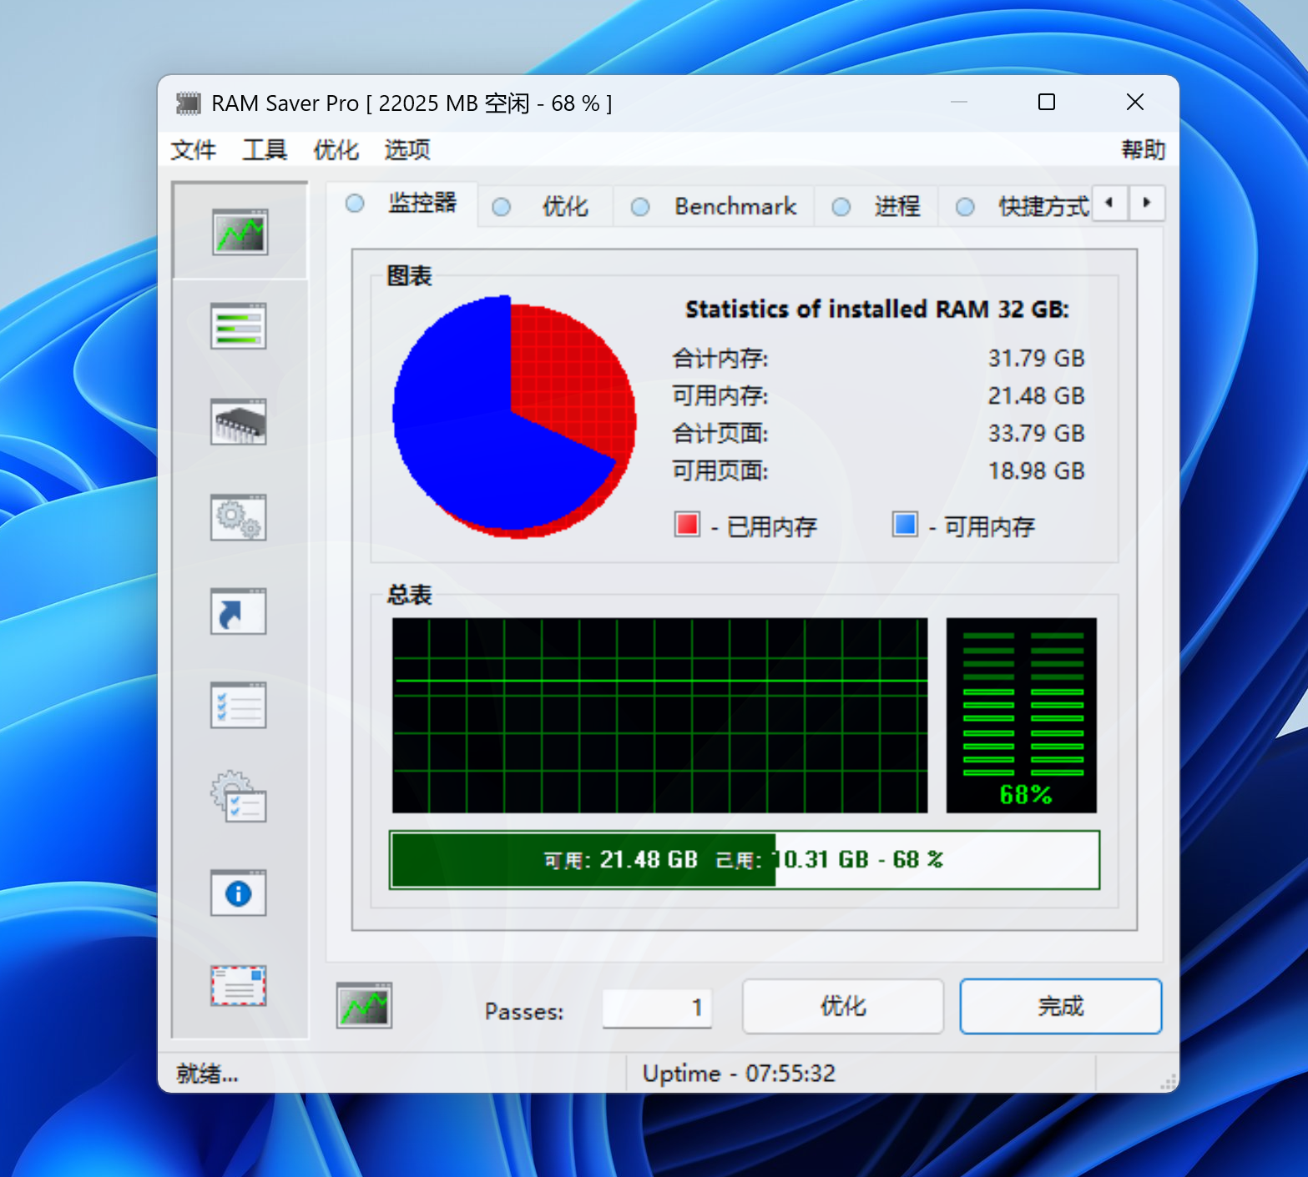Switch to the 监控器 tab
This screenshot has height=1177, width=1308.
(x=402, y=204)
